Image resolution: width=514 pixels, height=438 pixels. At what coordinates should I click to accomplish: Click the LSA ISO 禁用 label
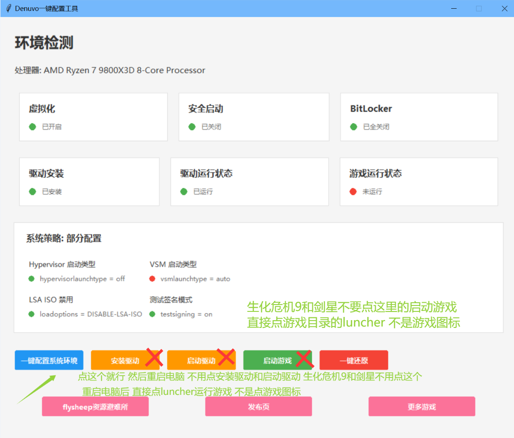coord(51,299)
